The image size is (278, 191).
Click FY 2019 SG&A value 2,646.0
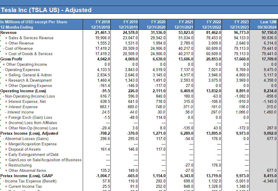coord(131,75)
